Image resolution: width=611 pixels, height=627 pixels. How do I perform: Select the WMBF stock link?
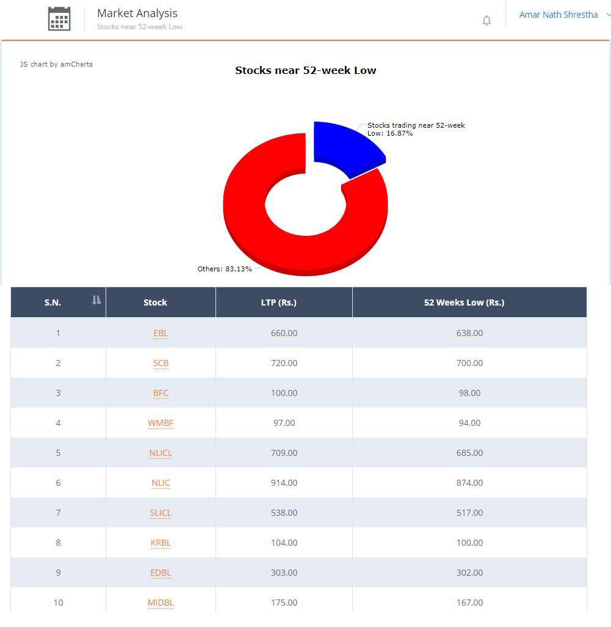tap(161, 423)
